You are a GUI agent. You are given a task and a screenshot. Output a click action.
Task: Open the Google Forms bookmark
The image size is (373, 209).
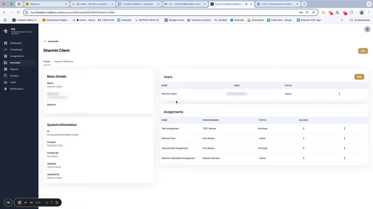point(174,20)
